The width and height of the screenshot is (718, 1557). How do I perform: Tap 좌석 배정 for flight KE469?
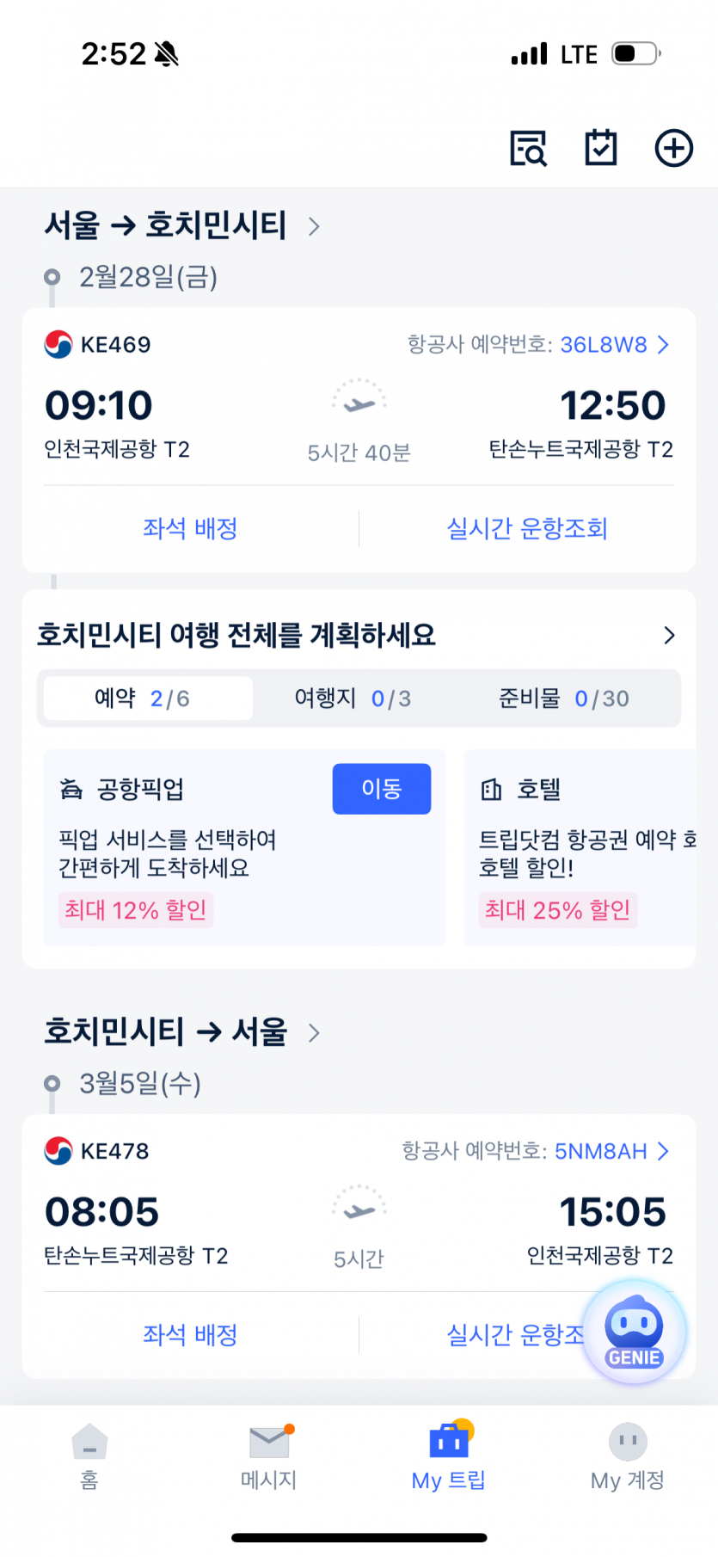(x=190, y=528)
